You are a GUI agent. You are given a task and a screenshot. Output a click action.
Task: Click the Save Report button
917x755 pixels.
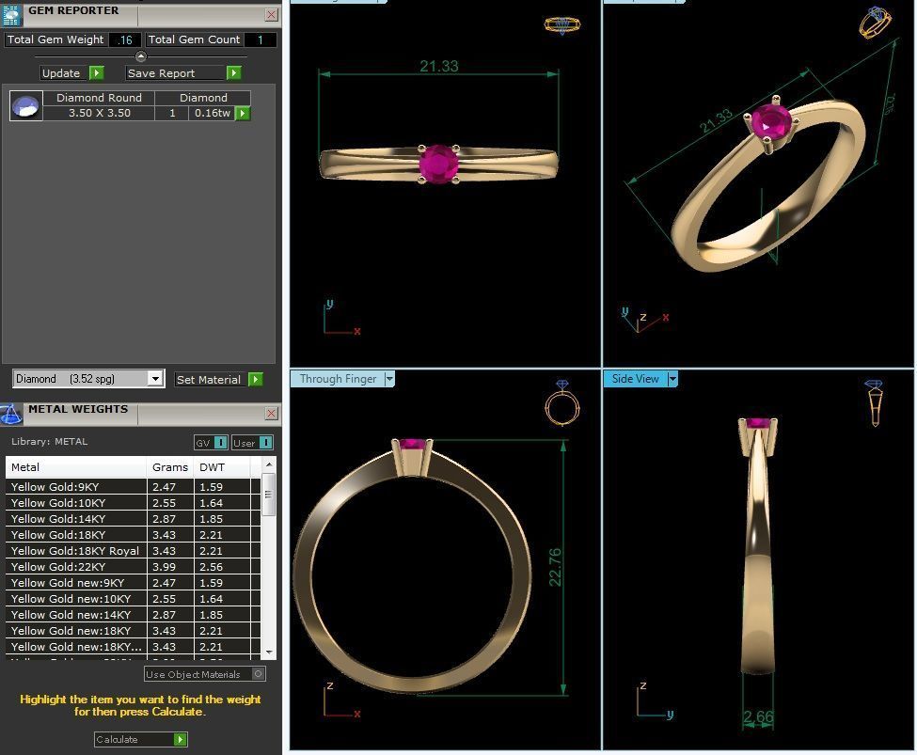tap(176, 73)
